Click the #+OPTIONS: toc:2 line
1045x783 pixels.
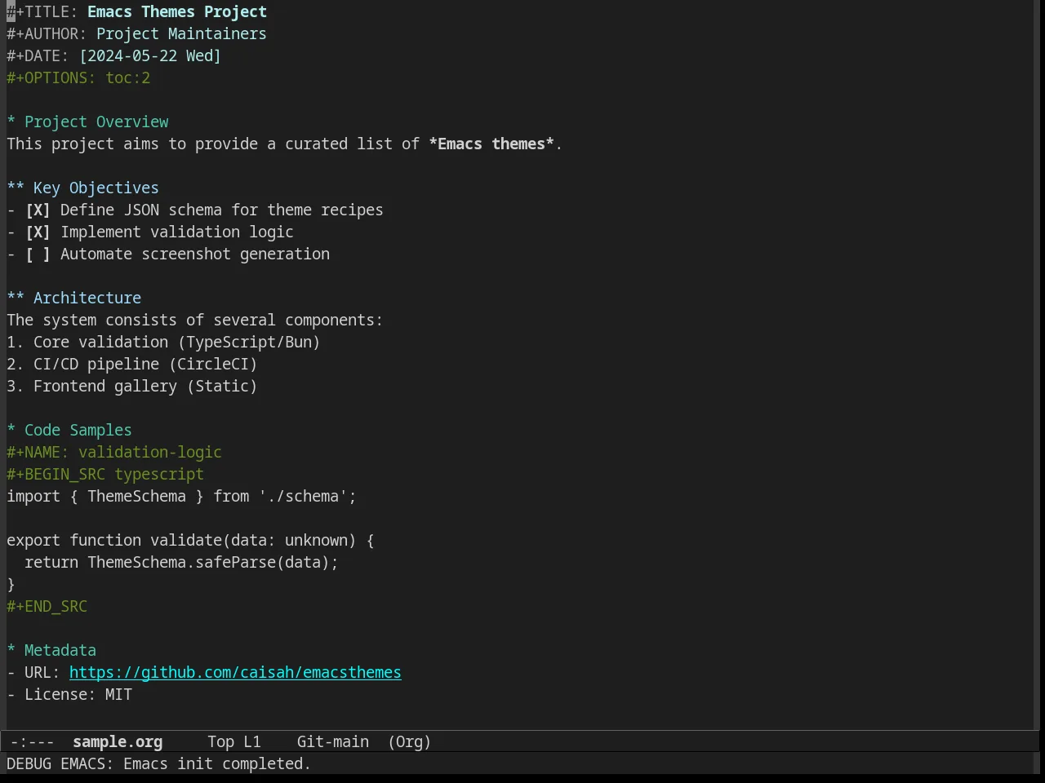click(x=78, y=77)
